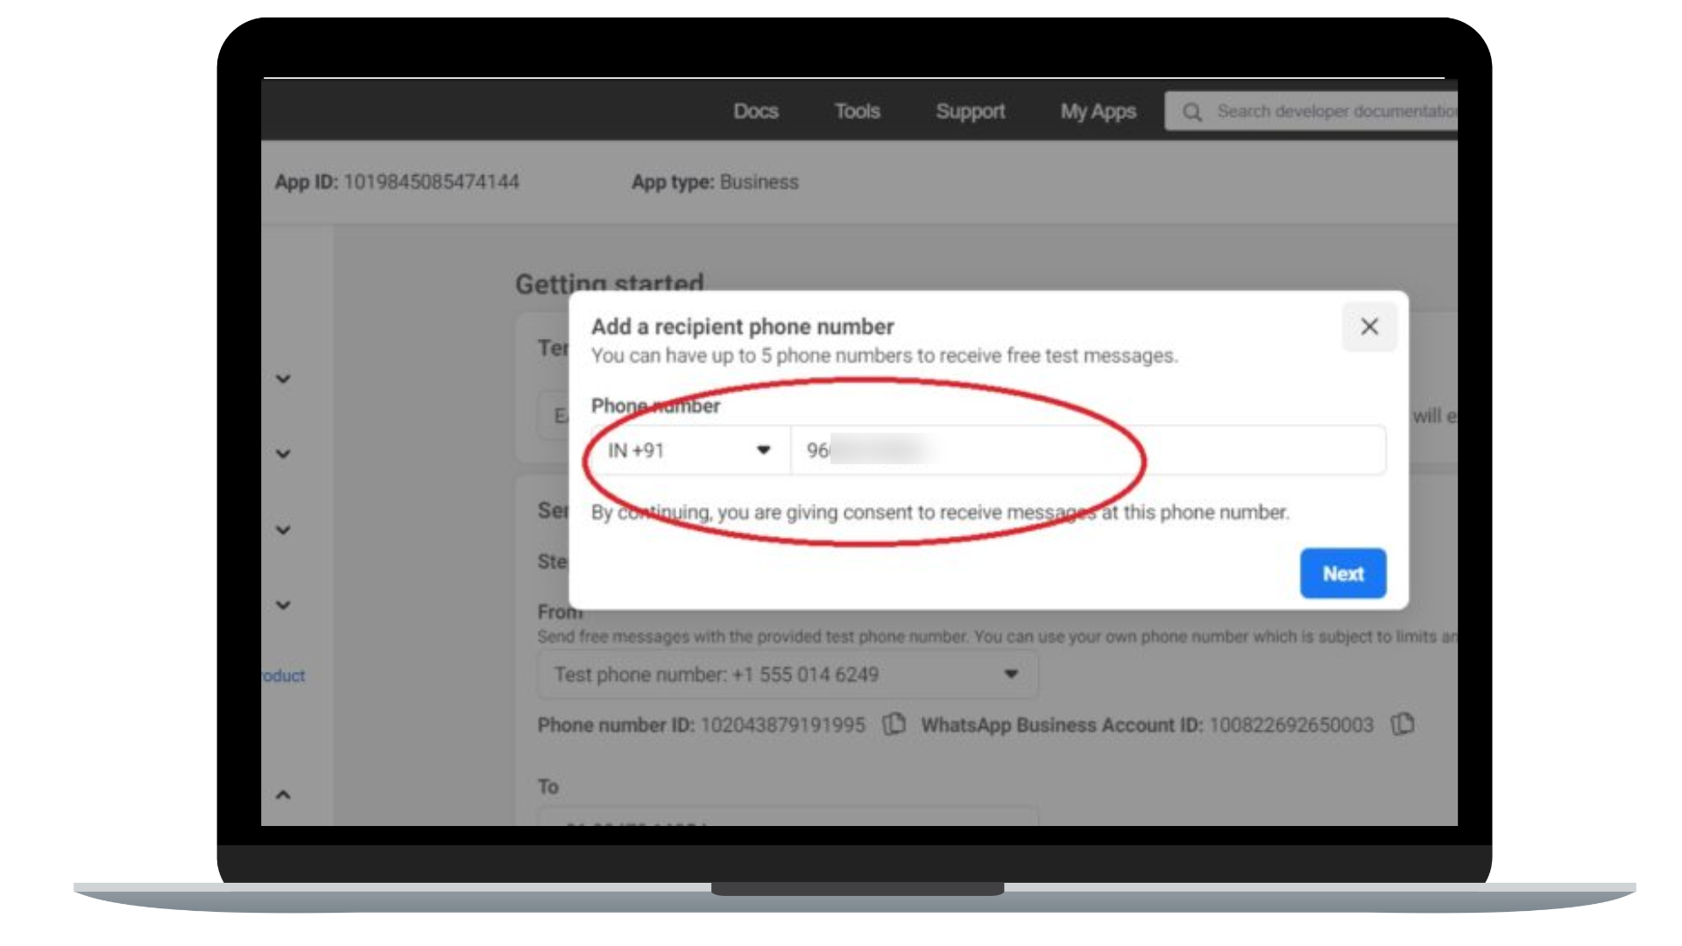Viewport: 1682px width, 946px height.
Task: Open the Tools menu
Action: 857,111
